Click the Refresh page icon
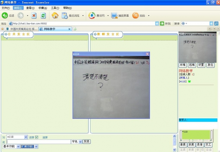 pos(43,15)
